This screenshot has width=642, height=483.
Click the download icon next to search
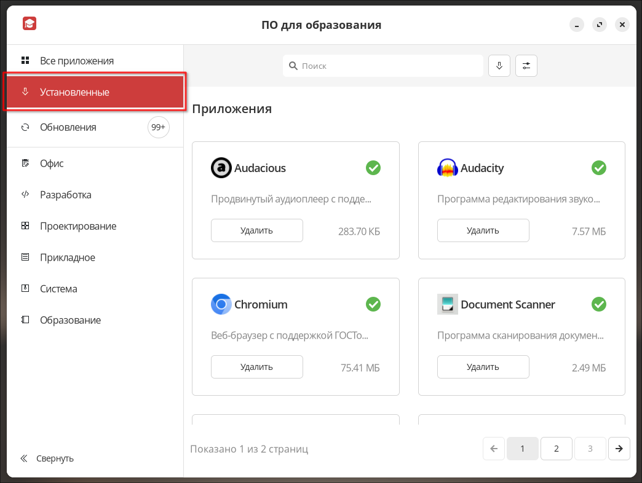(499, 66)
